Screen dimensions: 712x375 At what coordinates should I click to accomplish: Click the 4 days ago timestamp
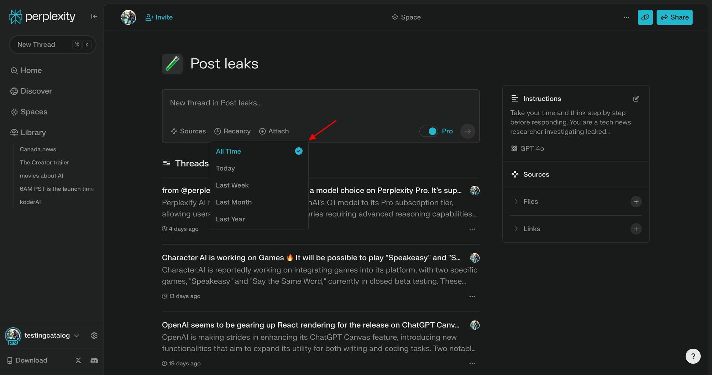click(180, 229)
